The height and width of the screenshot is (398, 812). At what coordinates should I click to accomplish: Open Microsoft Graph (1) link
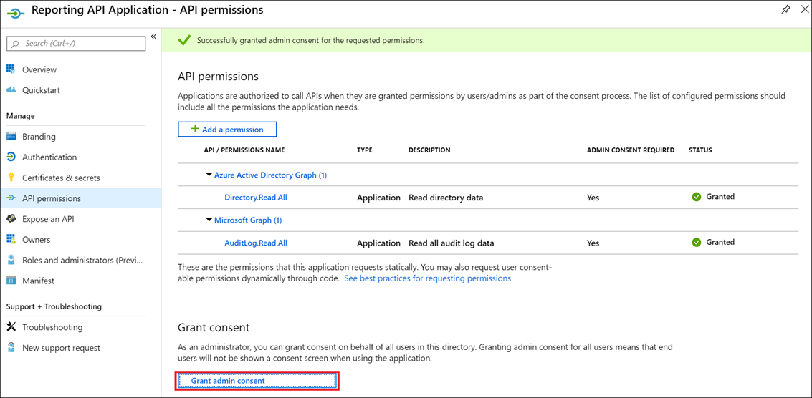248,220
